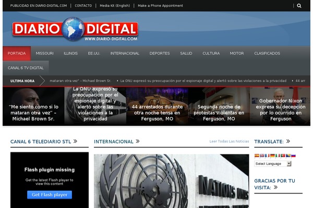Open La ONU espionaje digital story tile
The width and height of the screenshot is (313, 208).
tap(95, 106)
